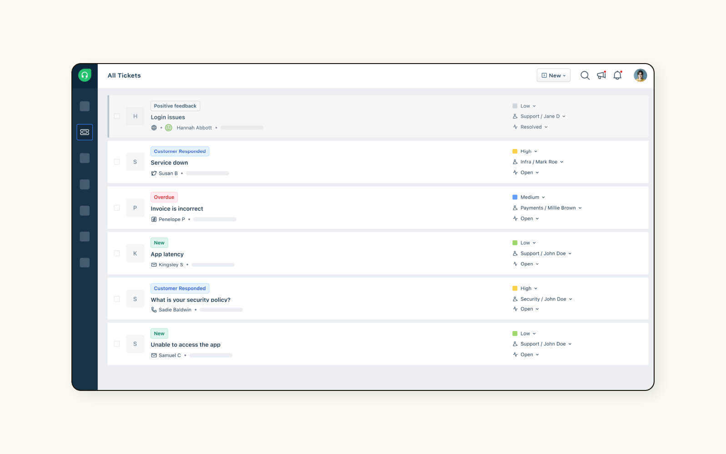Click H avatar on Login issues ticket
Screen dimensions: 726x454
coord(135,116)
